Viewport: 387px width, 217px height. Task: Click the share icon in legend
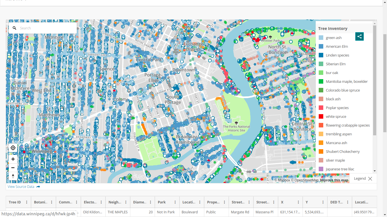[x=360, y=36]
